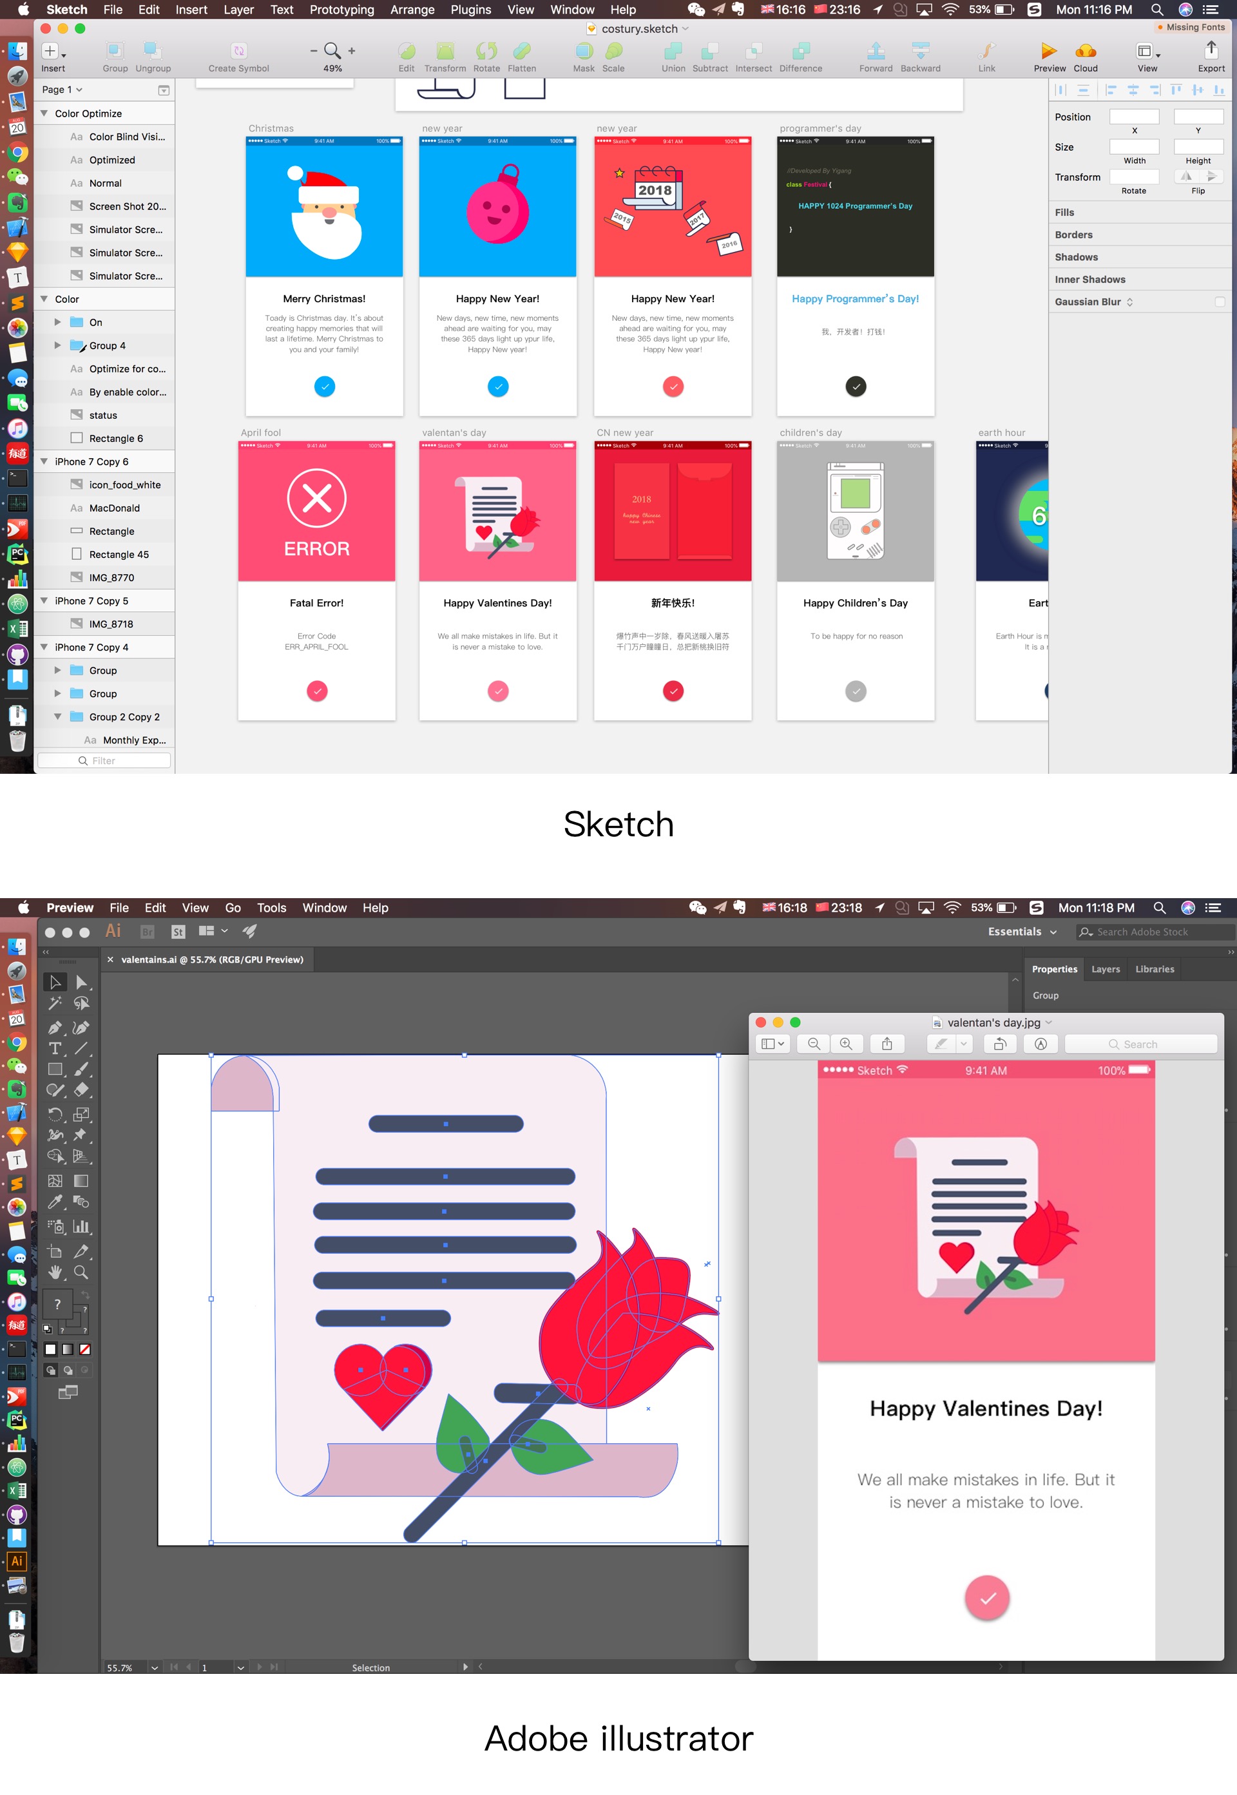Select the Gradient tool in Illustrator
The image size is (1237, 1795).
coord(81,1181)
